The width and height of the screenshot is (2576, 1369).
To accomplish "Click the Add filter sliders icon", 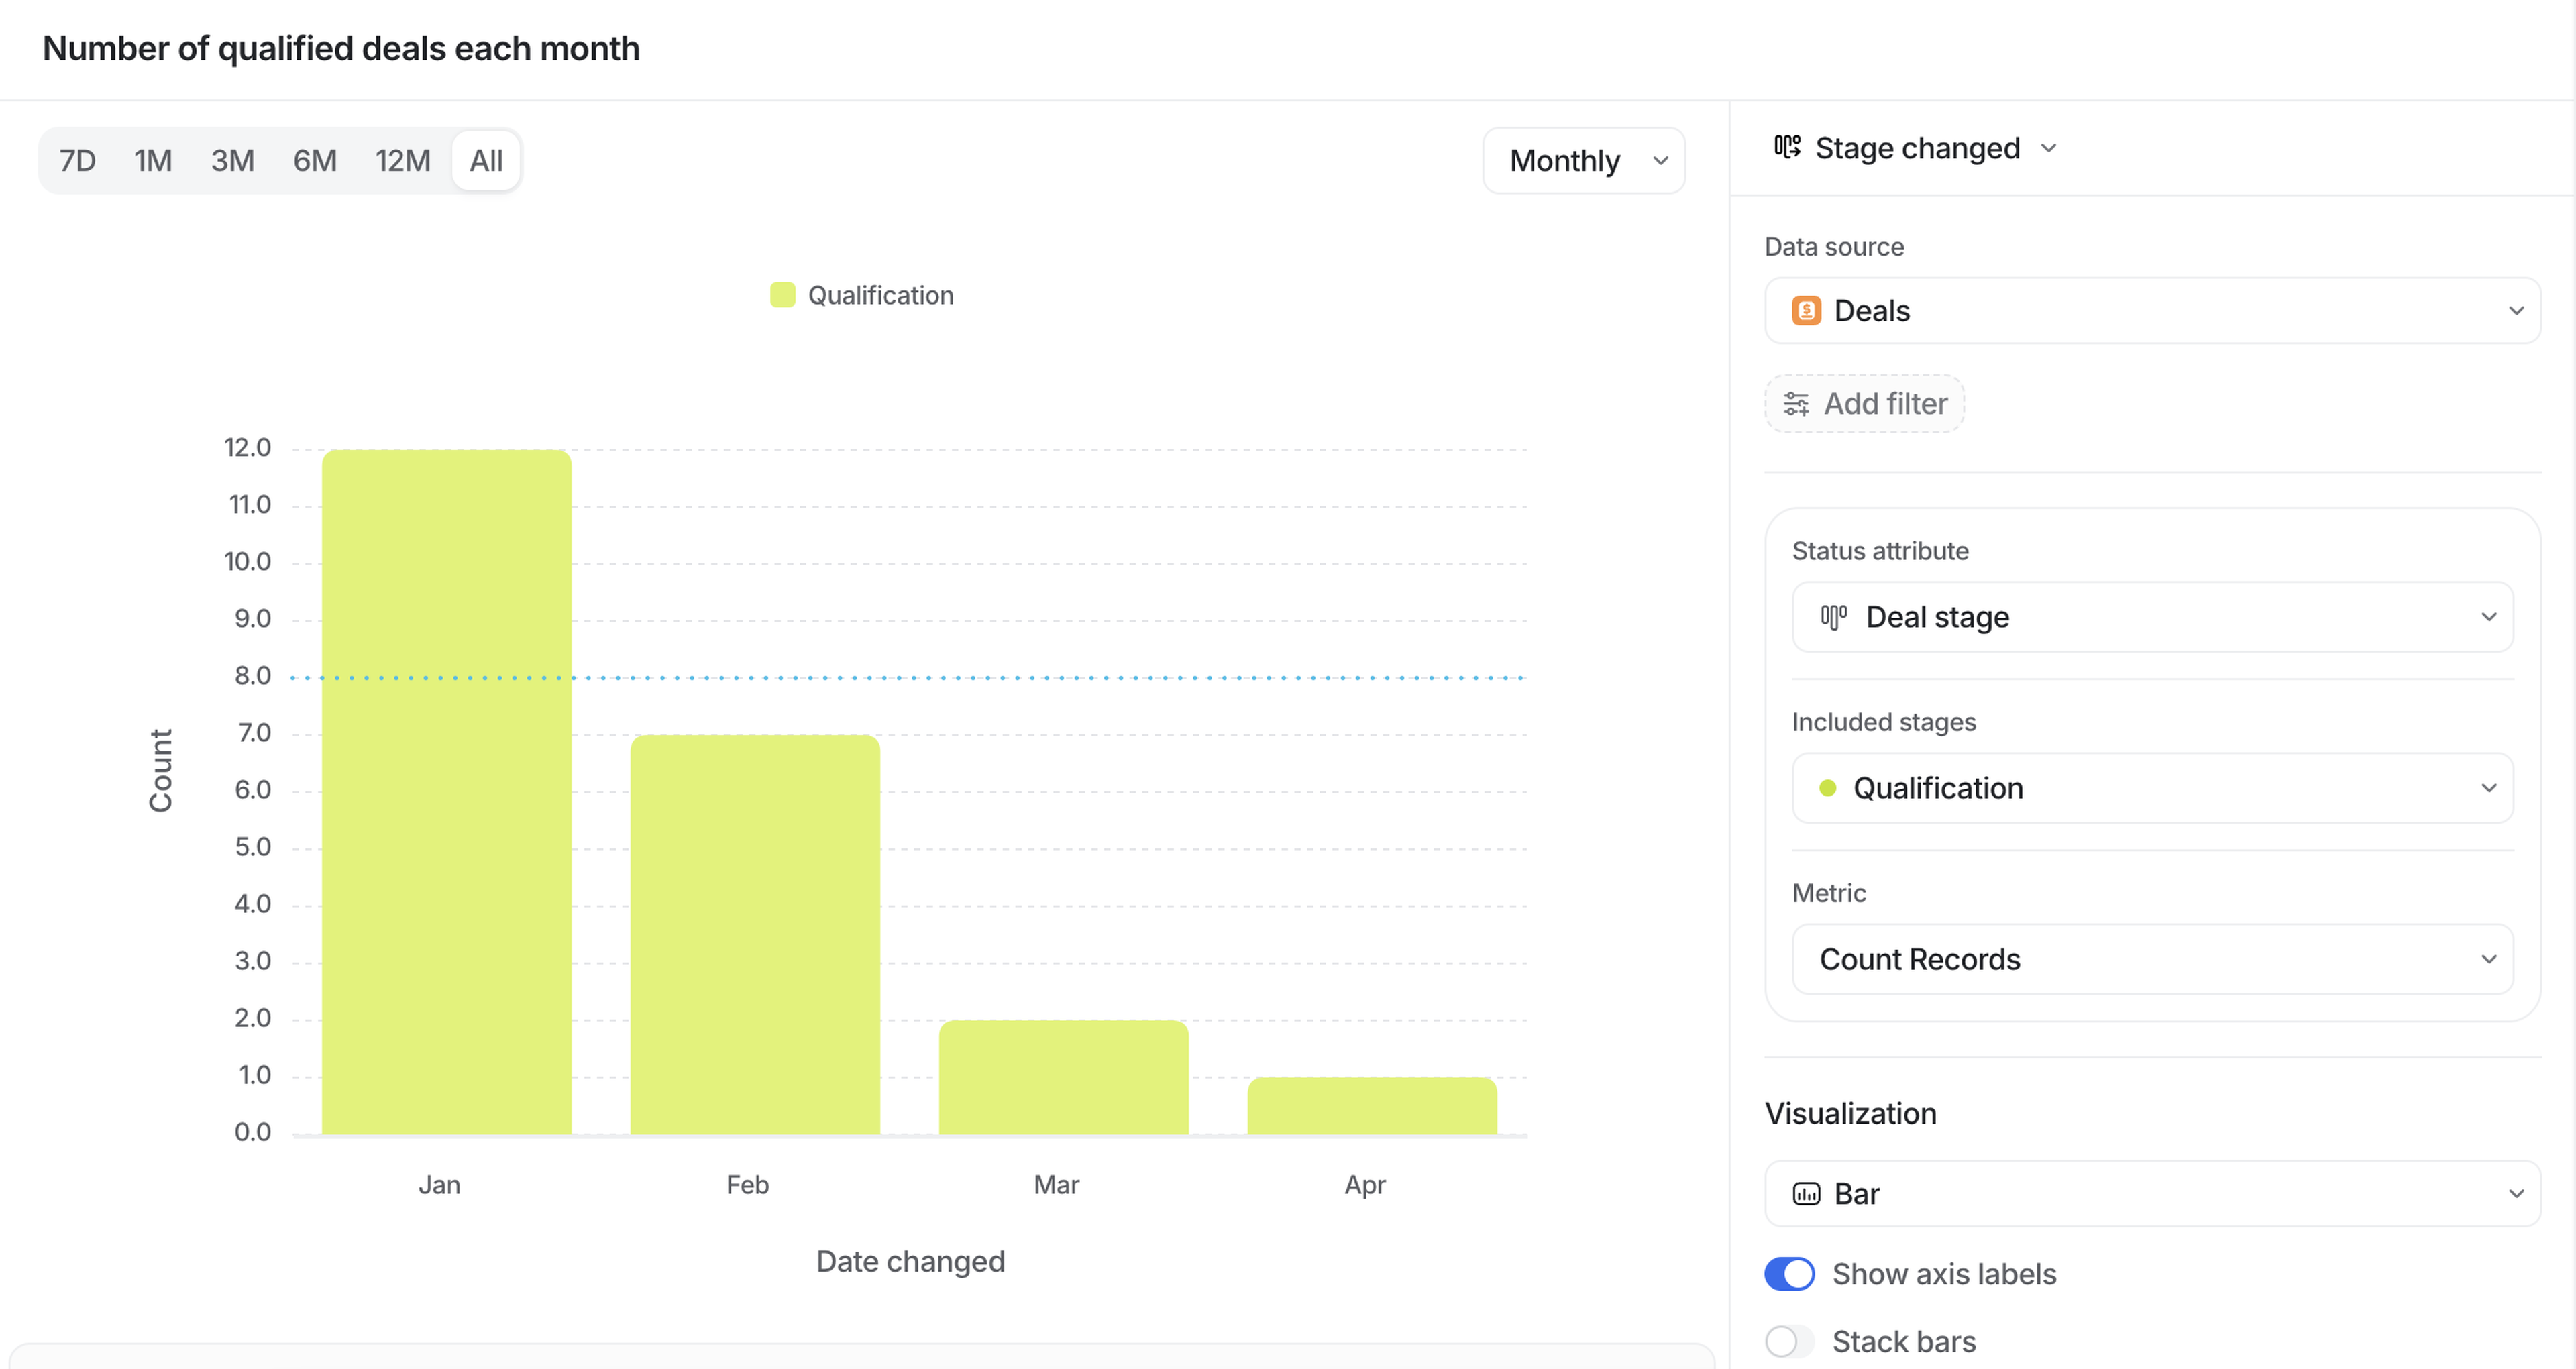I will (x=1796, y=404).
